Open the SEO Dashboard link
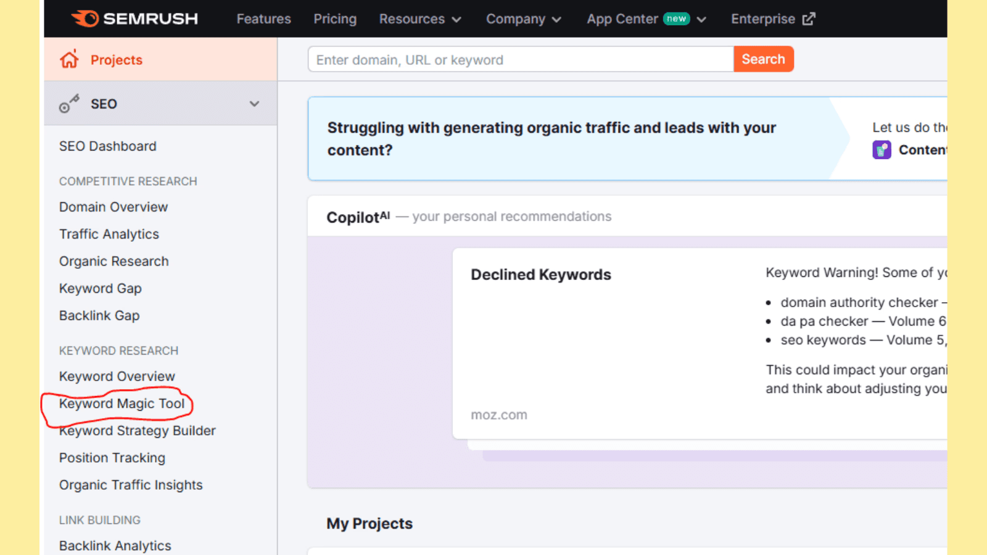 108,146
